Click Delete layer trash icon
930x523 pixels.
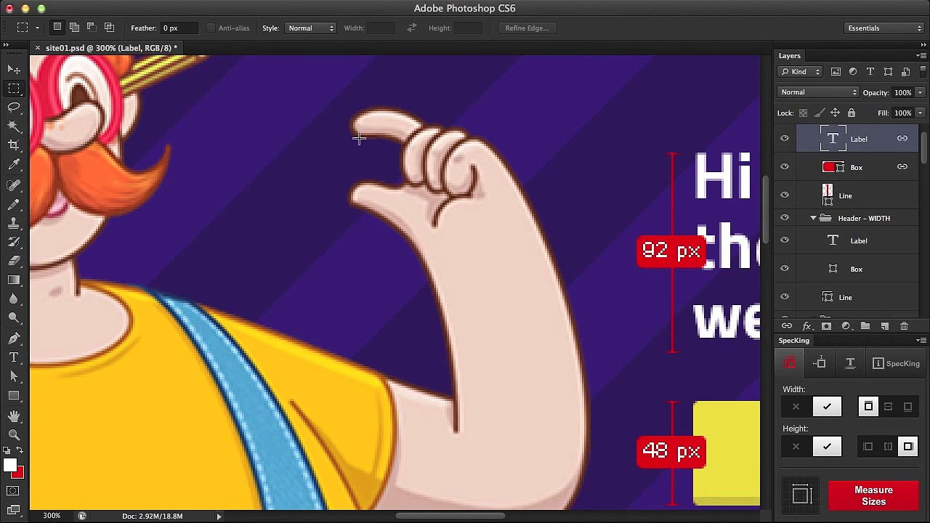904,326
